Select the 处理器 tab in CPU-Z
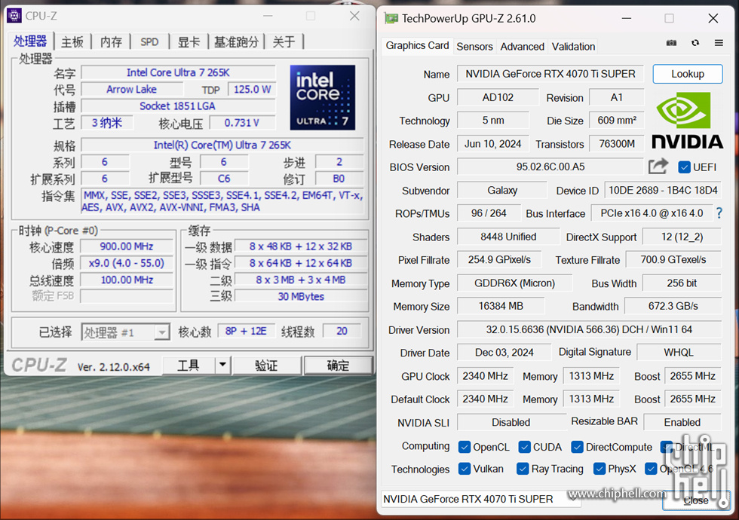Viewport: 739px width, 520px height. [30, 41]
